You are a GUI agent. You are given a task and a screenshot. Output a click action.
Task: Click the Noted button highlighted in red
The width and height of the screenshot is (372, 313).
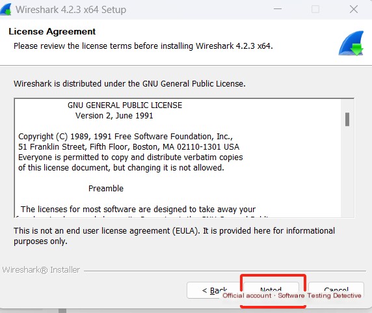click(x=271, y=290)
